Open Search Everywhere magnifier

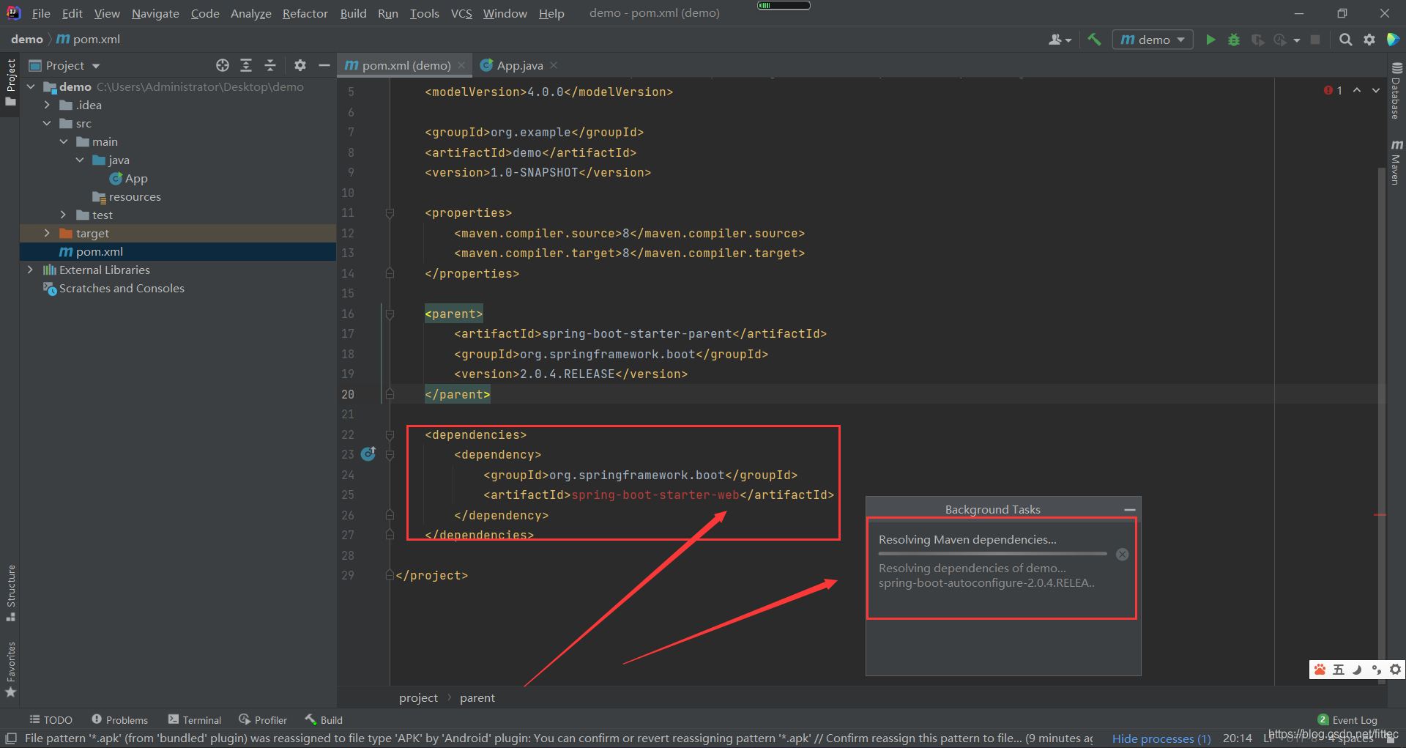point(1345,40)
